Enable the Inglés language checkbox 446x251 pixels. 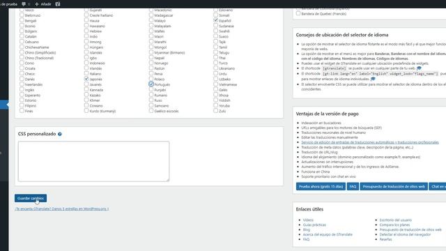point(22,89)
